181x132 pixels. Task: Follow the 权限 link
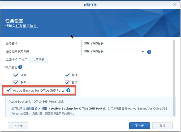pos(44,109)
